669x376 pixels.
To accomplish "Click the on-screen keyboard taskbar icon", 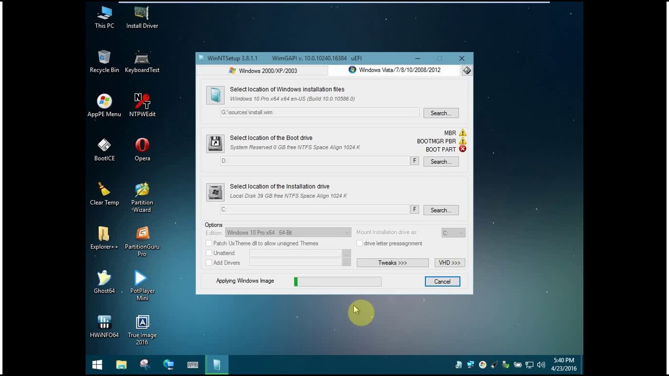I will click(192, 365).
